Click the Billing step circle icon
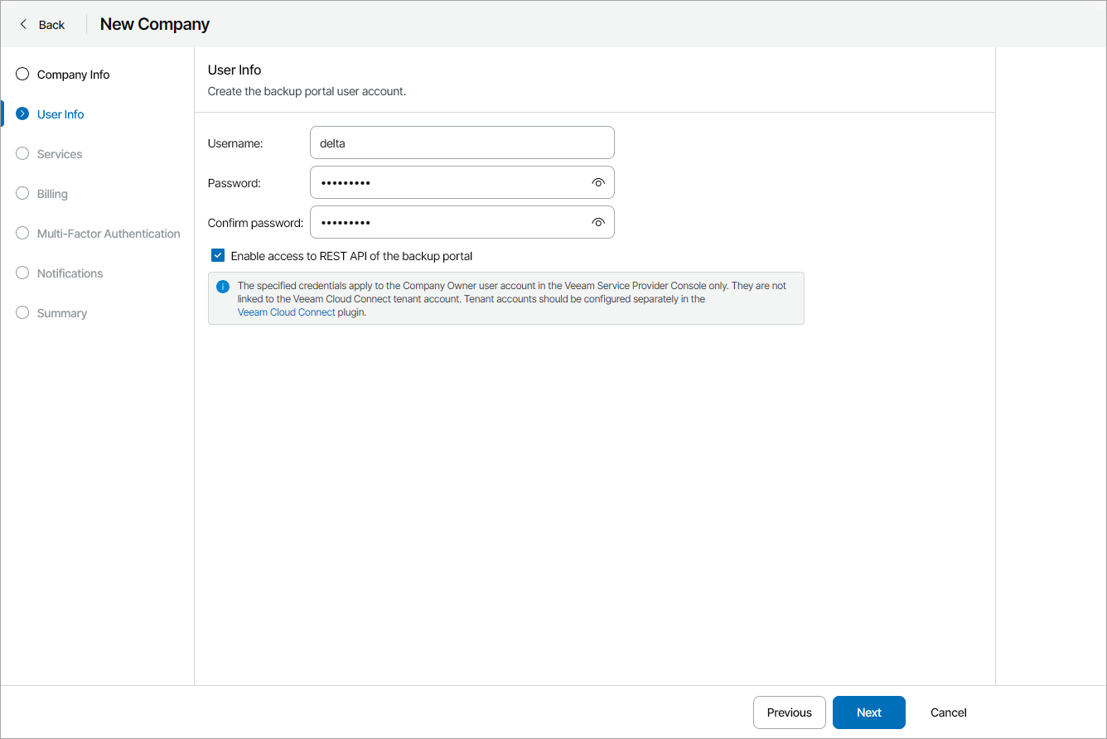Viewport: 1107px width, 739px height. (22, 194)
